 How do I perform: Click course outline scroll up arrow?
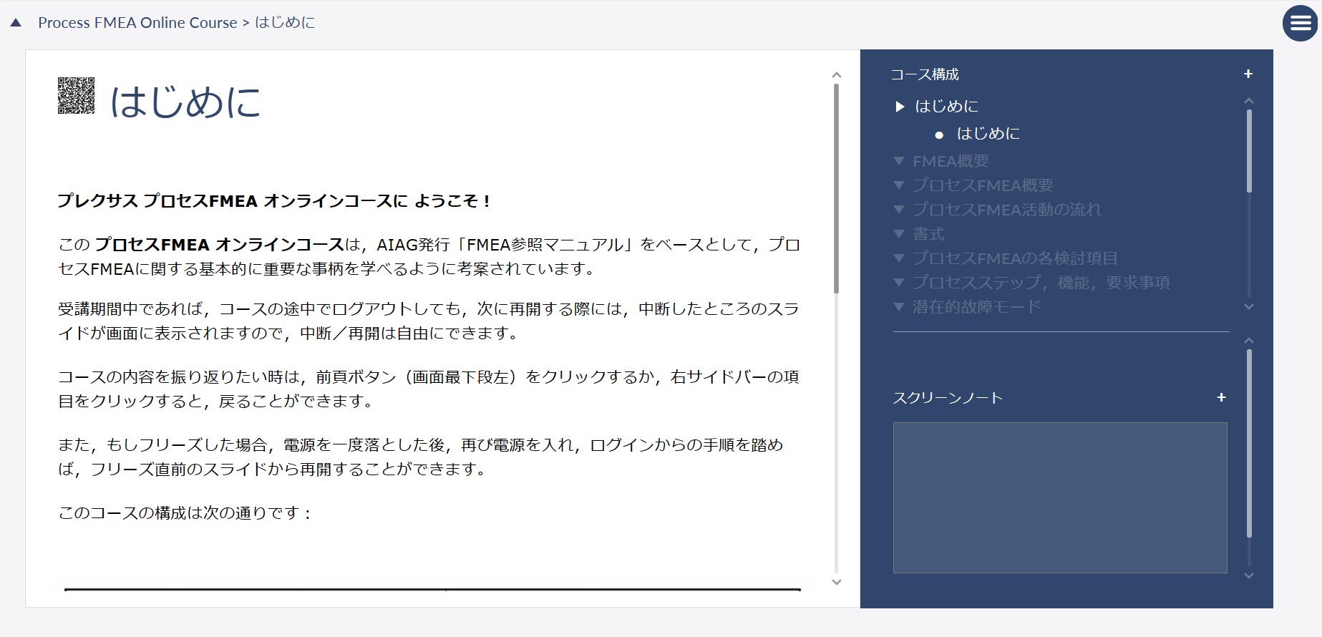1249,101
